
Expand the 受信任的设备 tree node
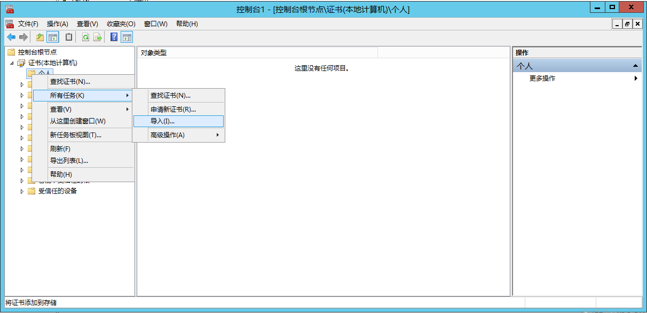22,191
